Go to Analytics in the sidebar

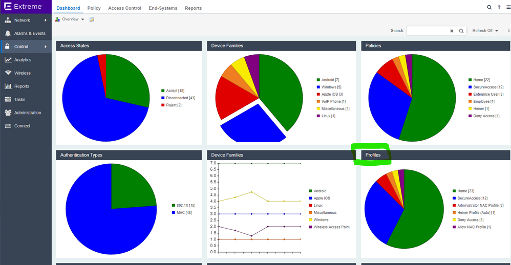tap(23, 60)
